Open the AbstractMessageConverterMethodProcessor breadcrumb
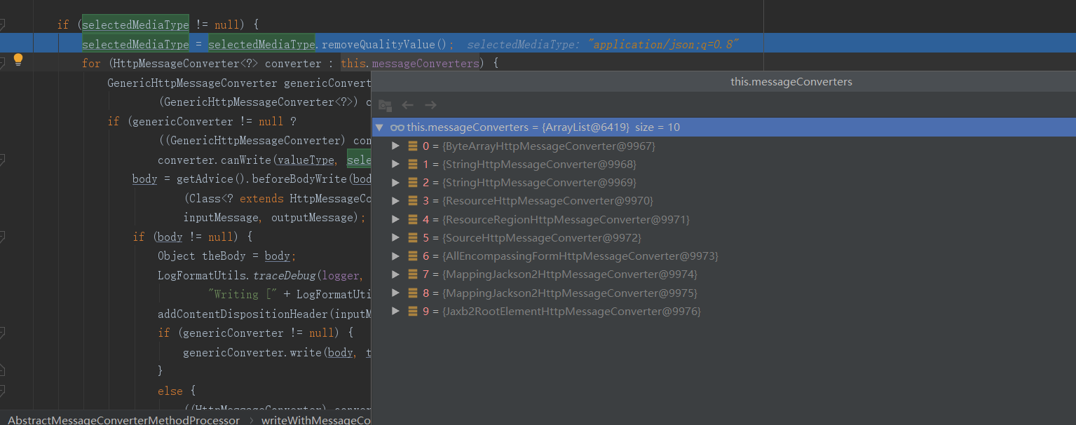The height and width of the screenshot is (425, 1076). pyautogui.click(x=123, y=420)
